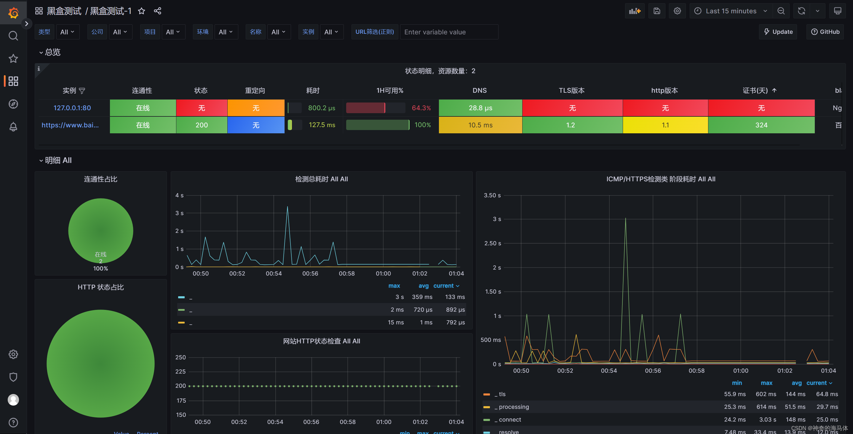Open the 127.0.0.1:80 instance link

pyautogui.click(x=72, y=108)
